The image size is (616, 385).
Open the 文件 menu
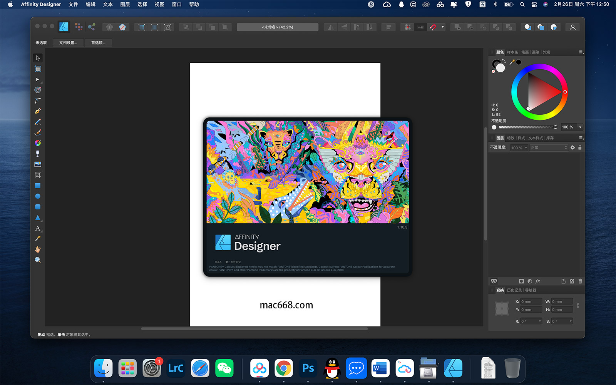[73, 4]
